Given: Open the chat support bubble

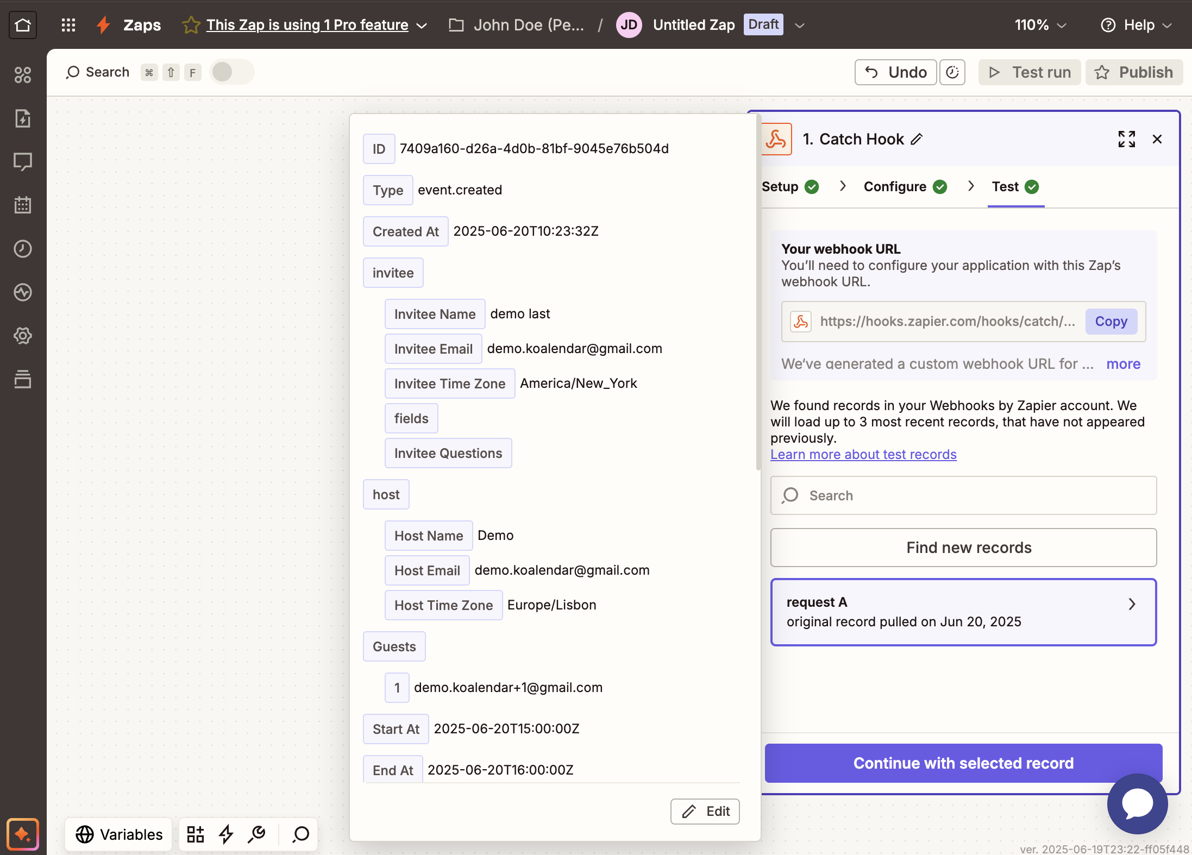Looking at the screenshot, I should 1137,803.
